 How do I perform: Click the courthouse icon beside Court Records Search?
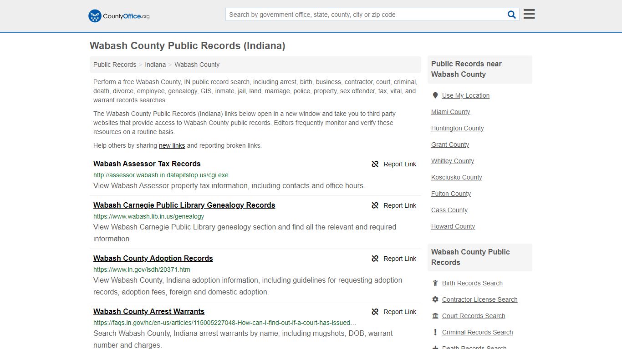click(435, 316)
